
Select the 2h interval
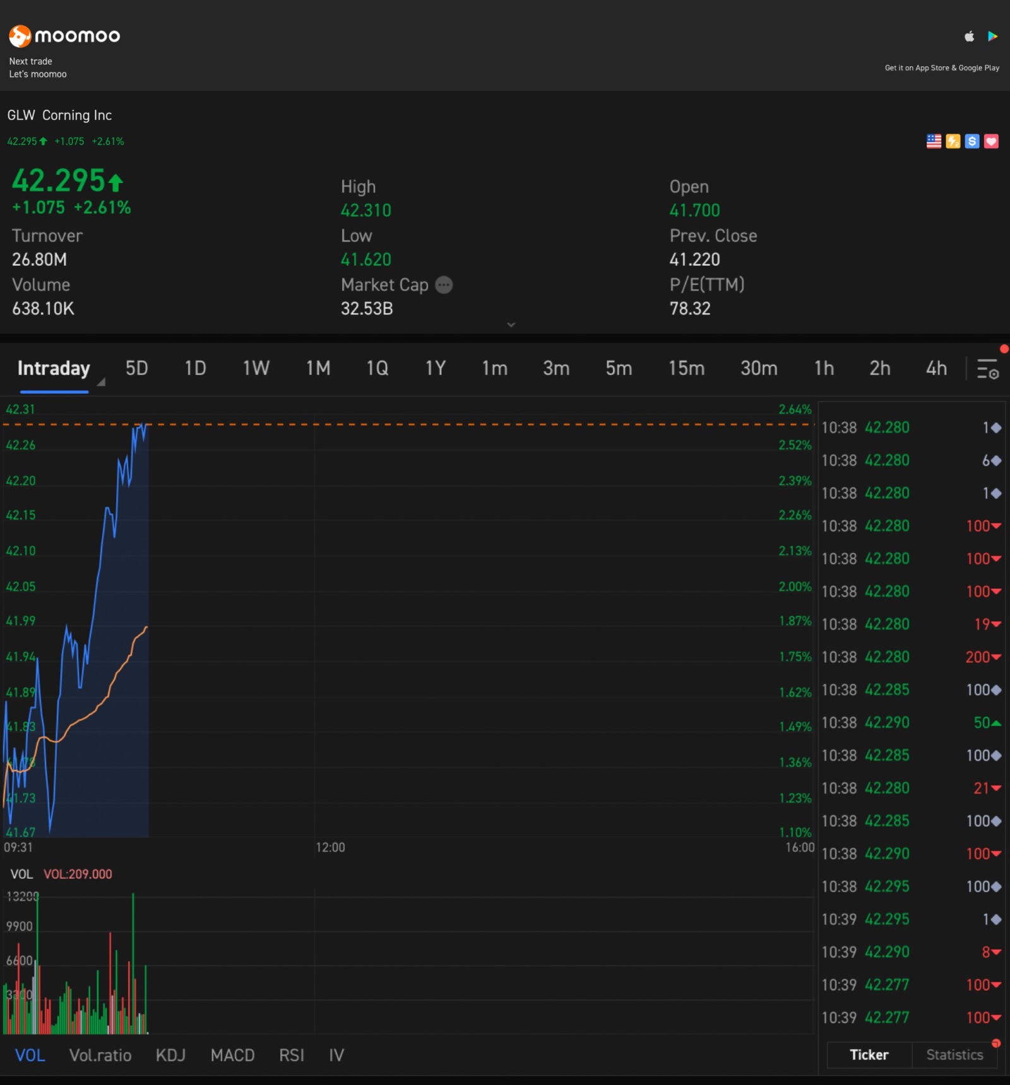tap(880, 368)
